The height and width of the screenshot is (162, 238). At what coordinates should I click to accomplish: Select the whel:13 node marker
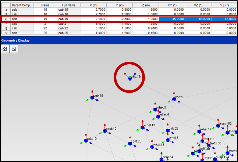[x=142, y=127]
